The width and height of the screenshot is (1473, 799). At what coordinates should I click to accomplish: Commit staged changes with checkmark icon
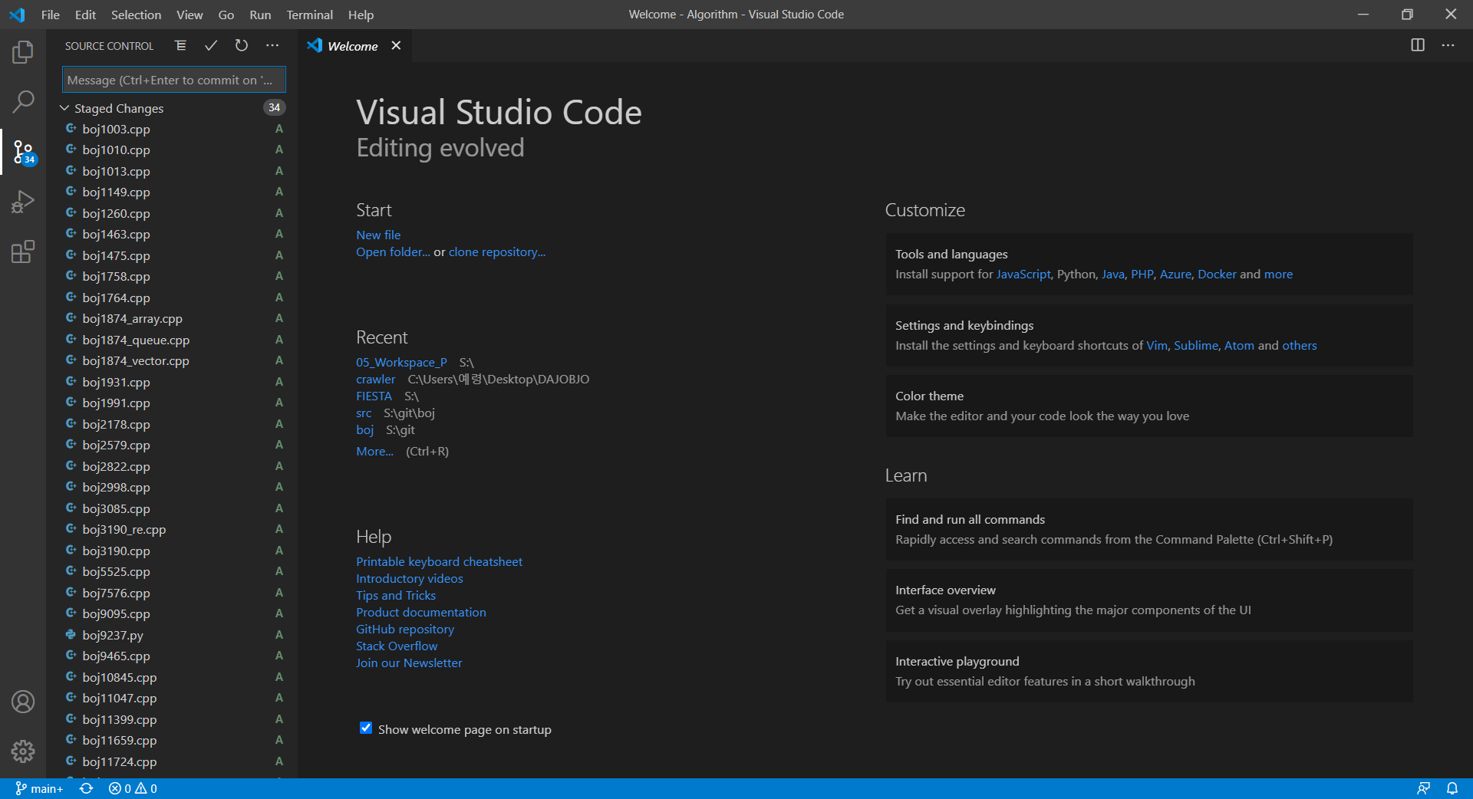(211, 46)
